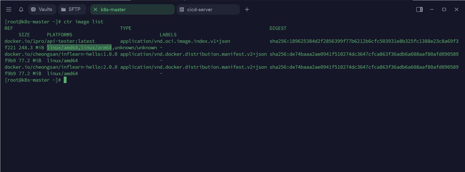Minimize the terminal window
465x172 pixels.
pos(432,10)
